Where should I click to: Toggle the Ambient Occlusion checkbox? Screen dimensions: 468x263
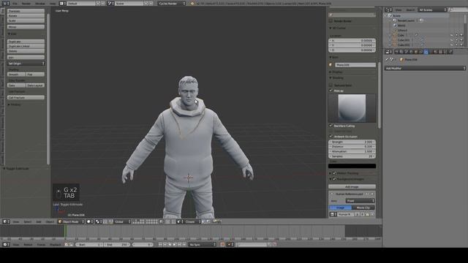331,137
